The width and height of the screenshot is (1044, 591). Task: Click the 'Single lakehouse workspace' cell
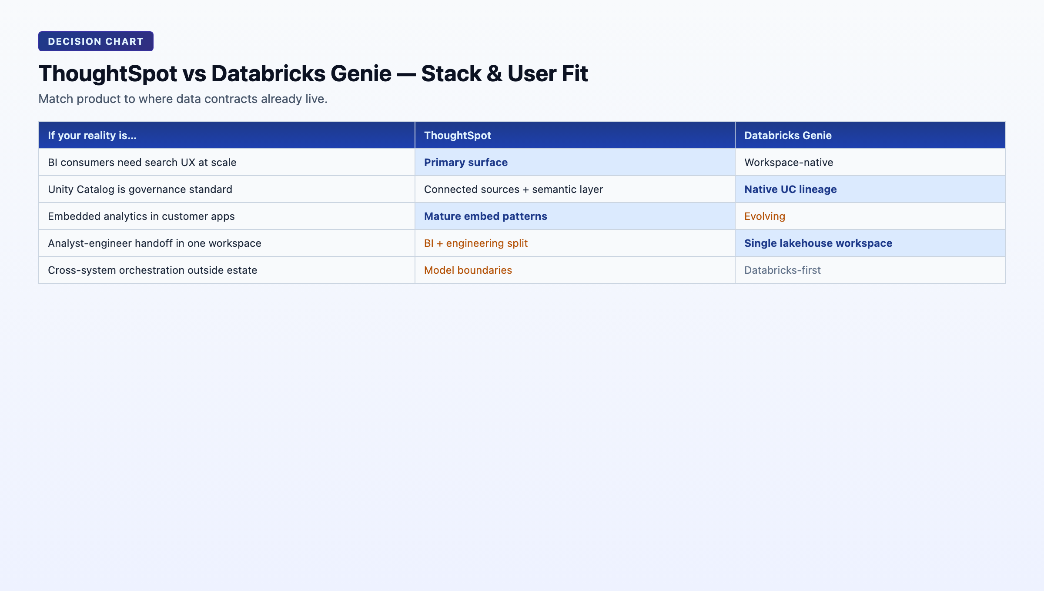870,243
